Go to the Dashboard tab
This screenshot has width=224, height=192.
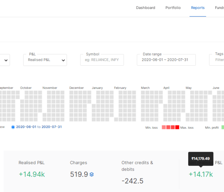pyautogui.click(x=146, y=8)
